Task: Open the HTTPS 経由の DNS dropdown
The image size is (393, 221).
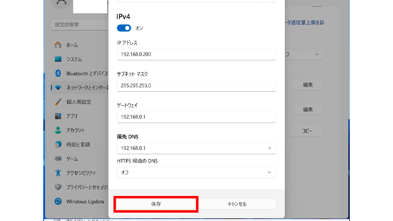Action: (x=196, y=172)
